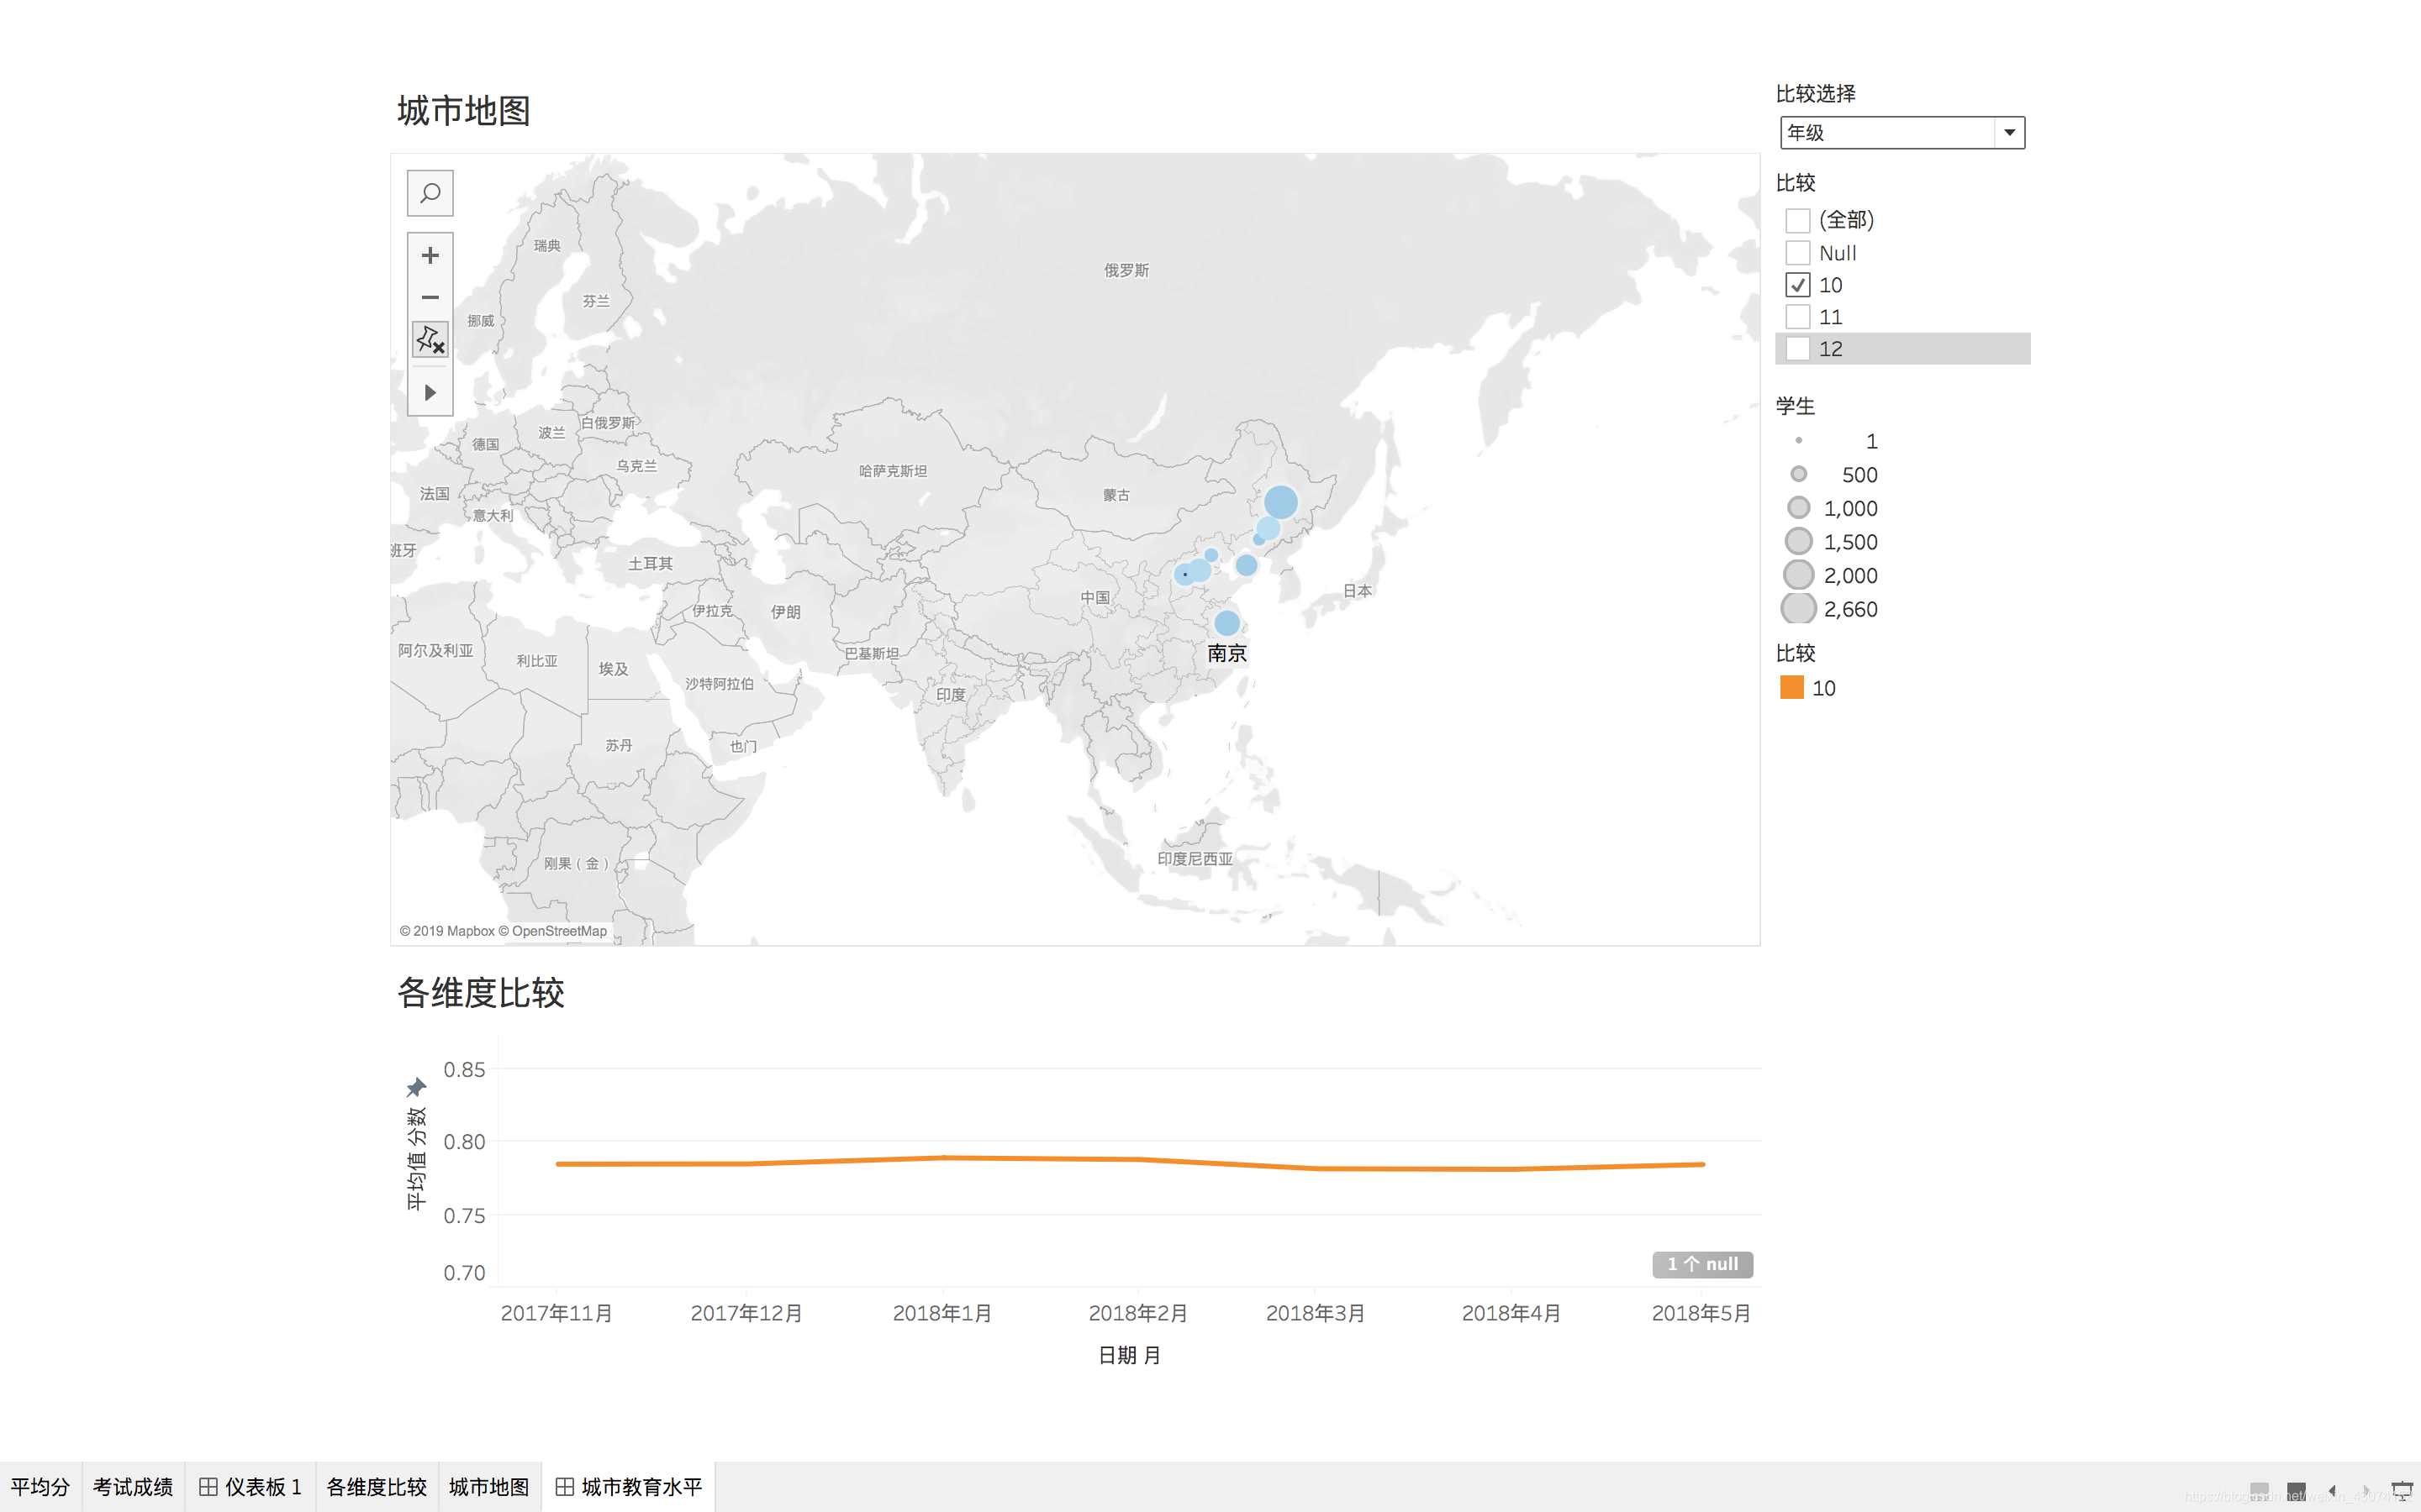Click orange color swatch for 10
Image resolution: width=2421 pixels, height=1512 pixels.
pos(1791,688)
